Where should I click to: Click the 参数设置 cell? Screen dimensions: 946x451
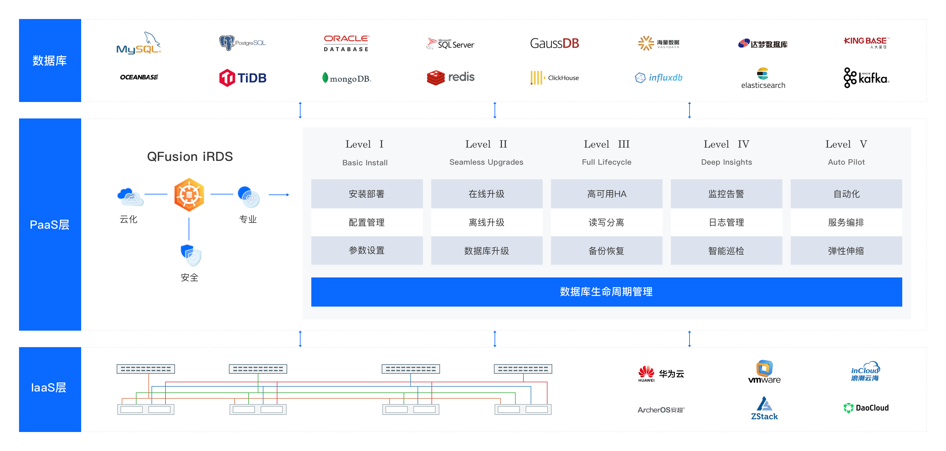point(367,251)
